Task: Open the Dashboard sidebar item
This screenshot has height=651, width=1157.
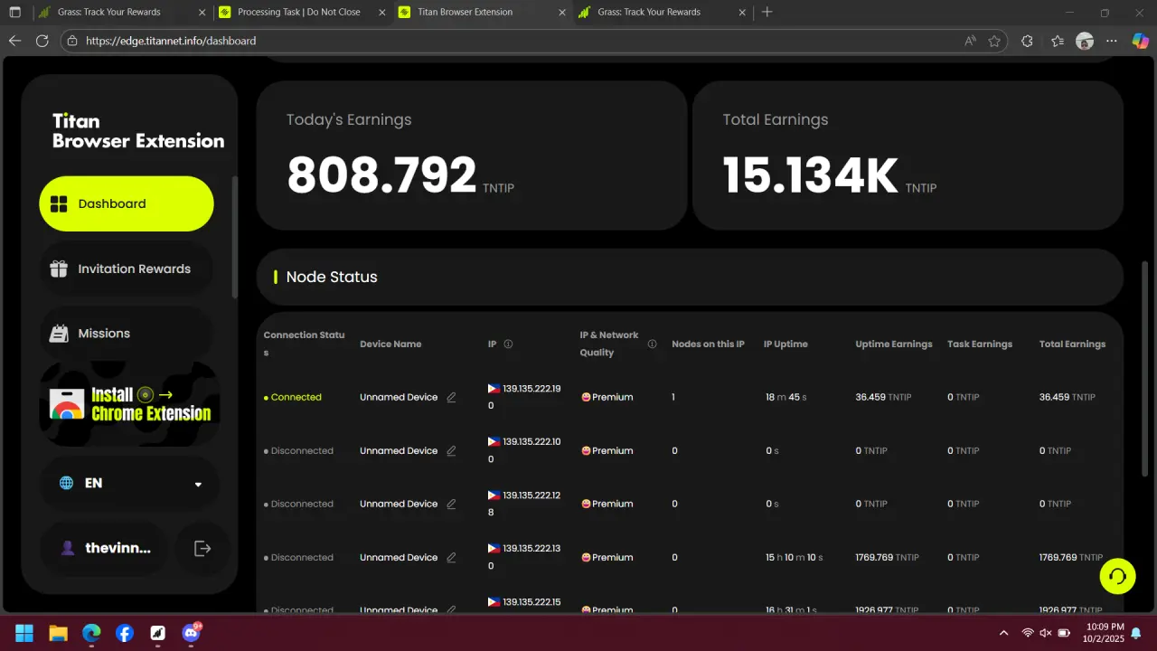Action: coord(127,203)
